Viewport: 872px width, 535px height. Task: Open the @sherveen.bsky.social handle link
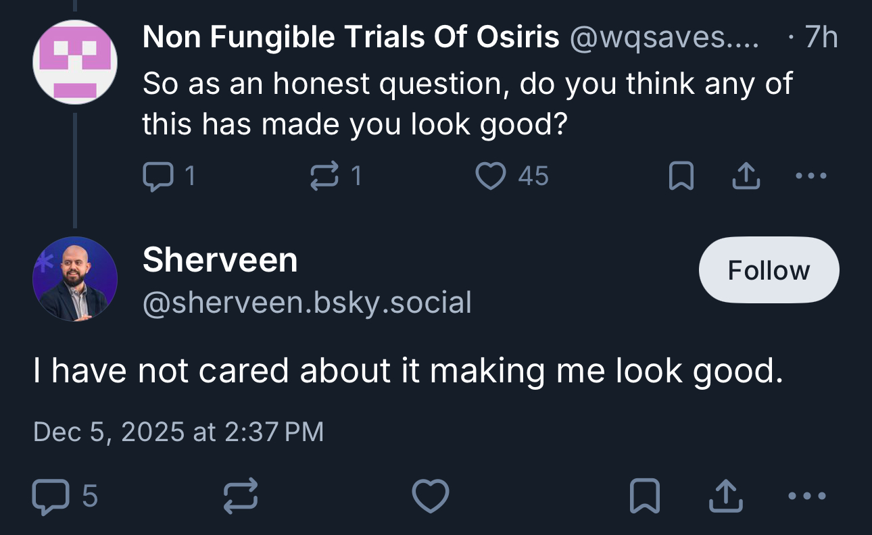[x=307, y=303]
